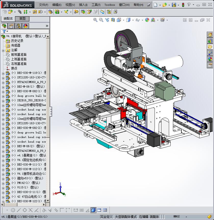This screenshot has height=220, width=214.
Task: Open Linear Component Pattern tool
Action: pos(26,12)
